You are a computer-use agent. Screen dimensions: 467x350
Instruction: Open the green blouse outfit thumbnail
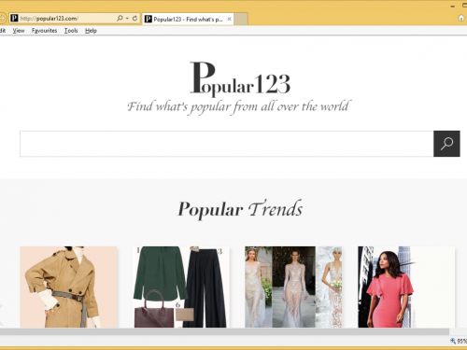181,287
